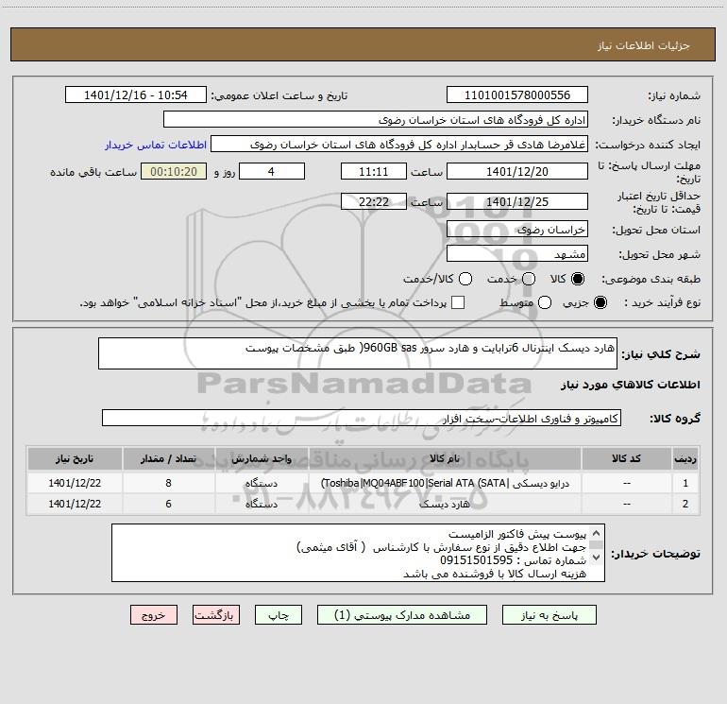Screen dimensions: 727x704
Task: Click the general description text area
Action: tap(358, 353)
